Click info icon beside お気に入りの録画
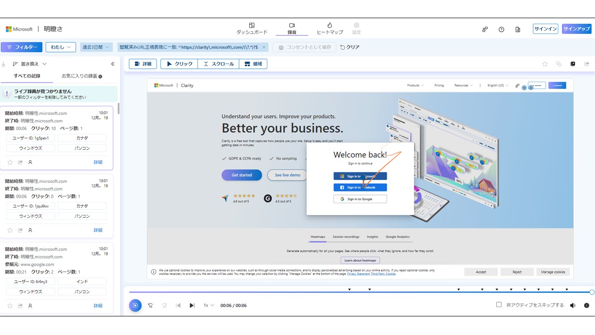595x335 pixels. 100,76
